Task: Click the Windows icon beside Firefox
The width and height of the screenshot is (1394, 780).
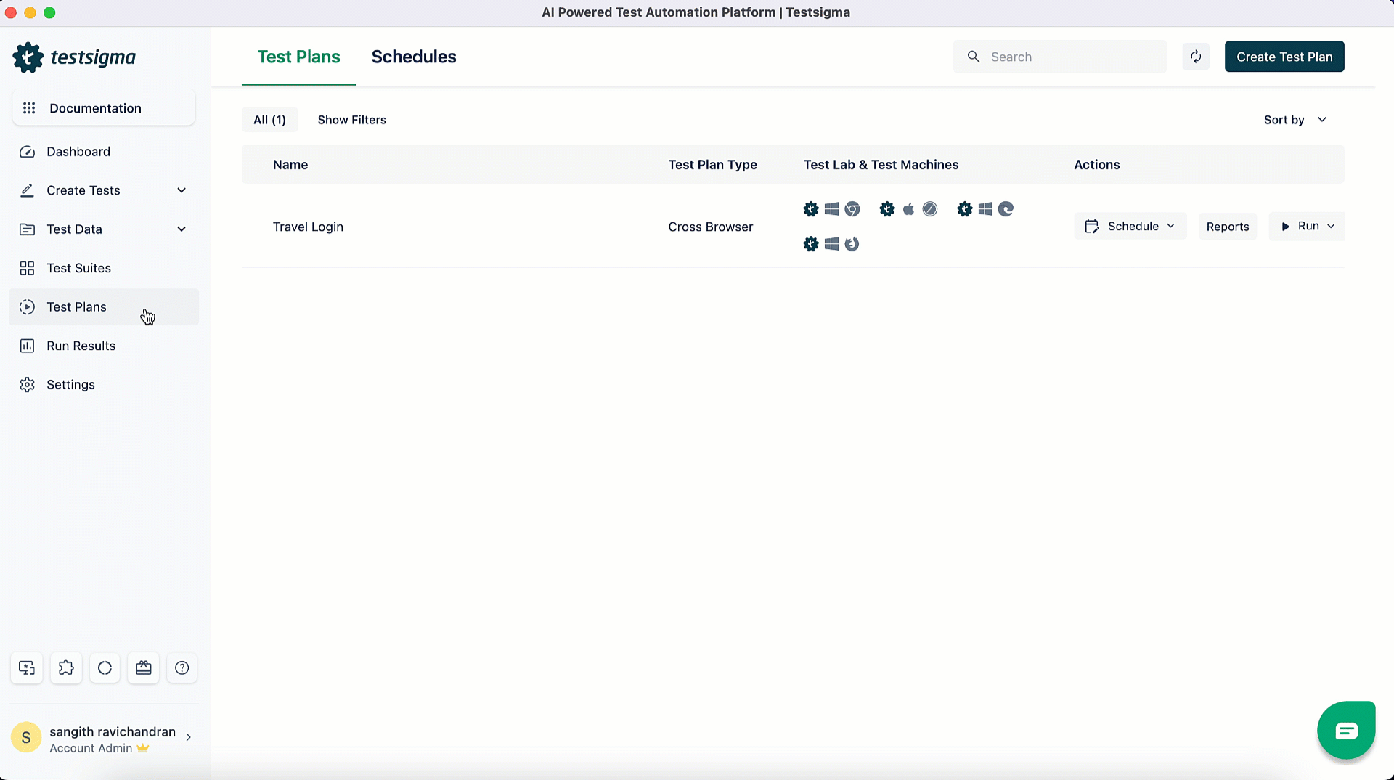Action: pos(832,244)
